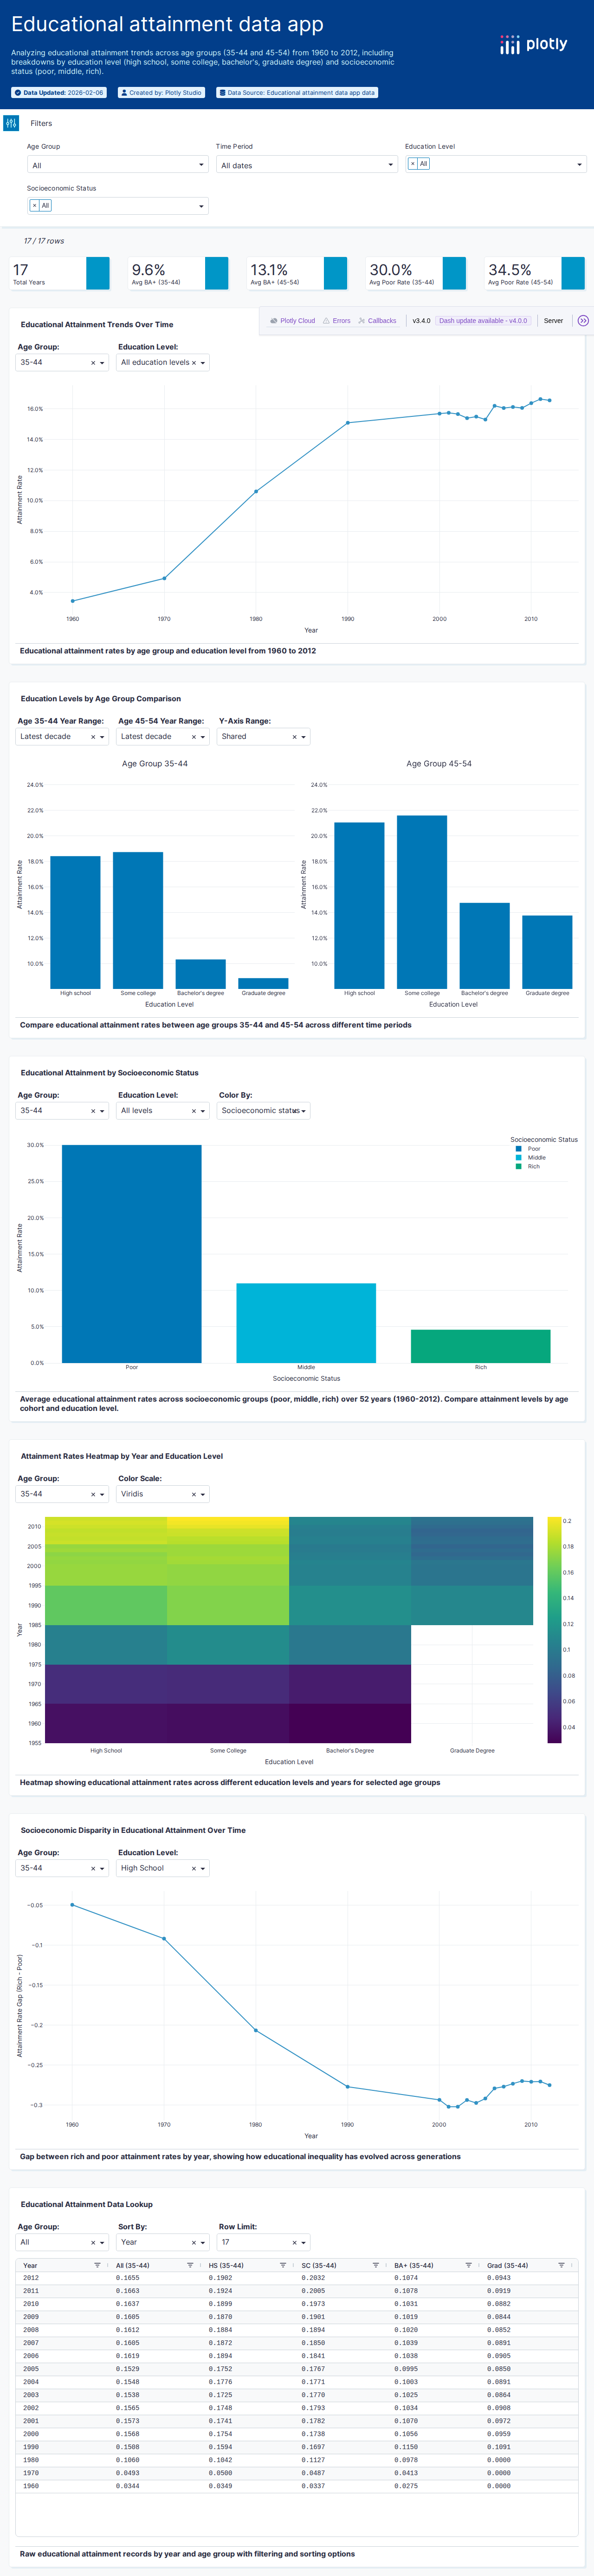Expand the Y-Axis Range dropdown
The image size is (594, 2576).
click(x=303, y=737)
